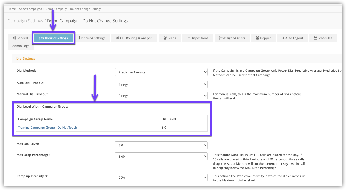Open the Max Drop Percentage dropdown

pos(161,156)
